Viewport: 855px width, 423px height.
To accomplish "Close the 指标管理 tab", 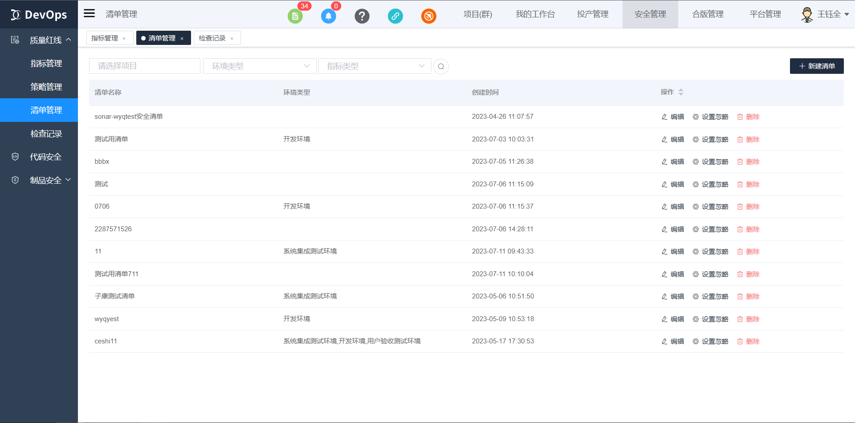I will click(124, 39).
